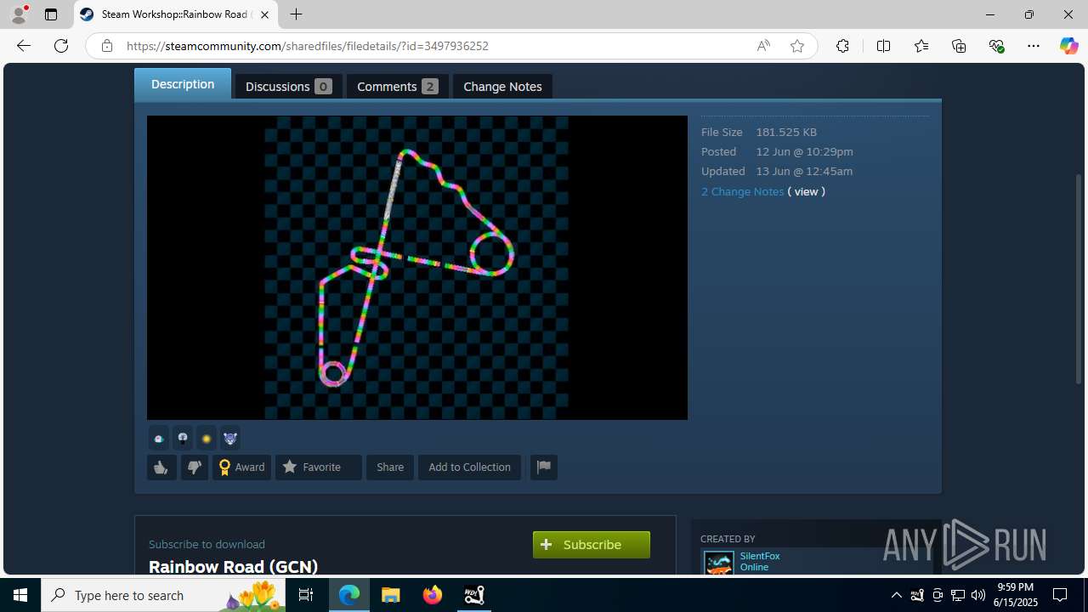Rate the item with thumbs up
This screenshot has width=1088, height=612.
(161, 467)
